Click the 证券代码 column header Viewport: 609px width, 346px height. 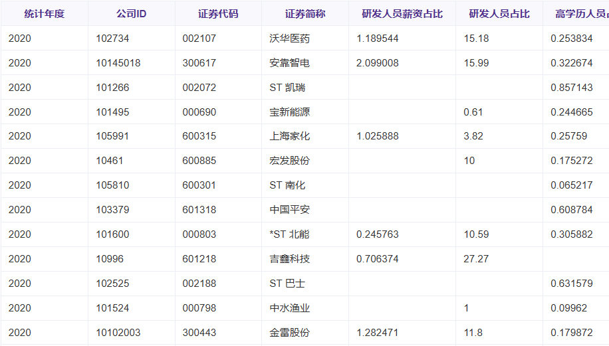218,14
